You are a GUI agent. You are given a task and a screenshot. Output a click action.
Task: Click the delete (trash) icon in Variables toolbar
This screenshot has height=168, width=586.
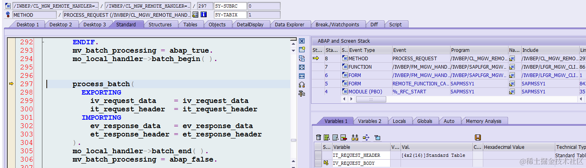pyautogui.click(x=319, y=137)
